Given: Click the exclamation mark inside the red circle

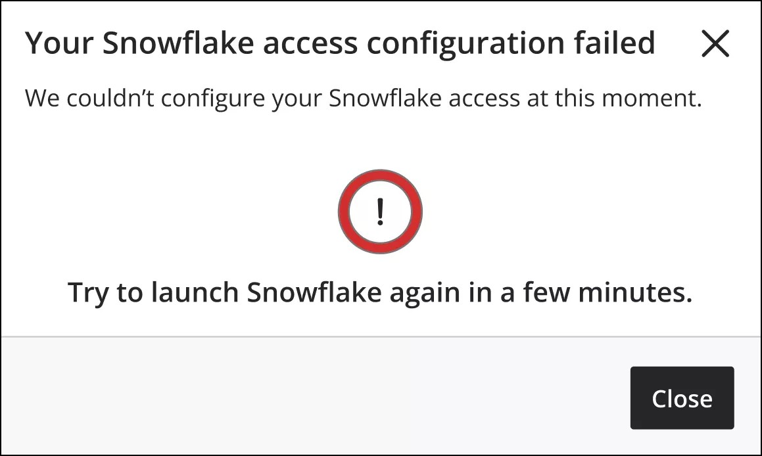Looking at the screenshot, I should pyautogui.click(x=379, y=211).
